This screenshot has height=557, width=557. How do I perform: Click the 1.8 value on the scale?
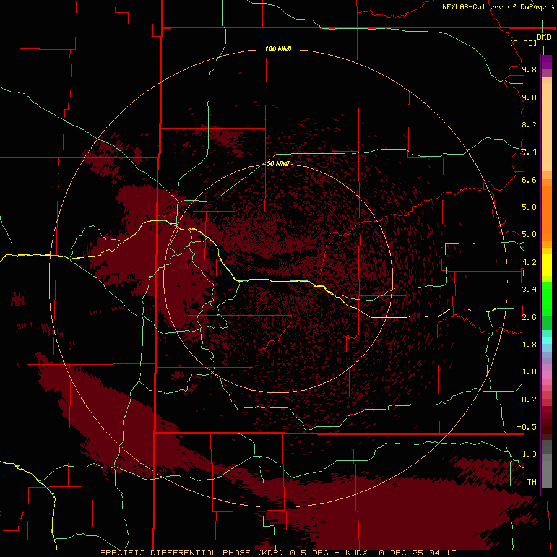(529, 345)
